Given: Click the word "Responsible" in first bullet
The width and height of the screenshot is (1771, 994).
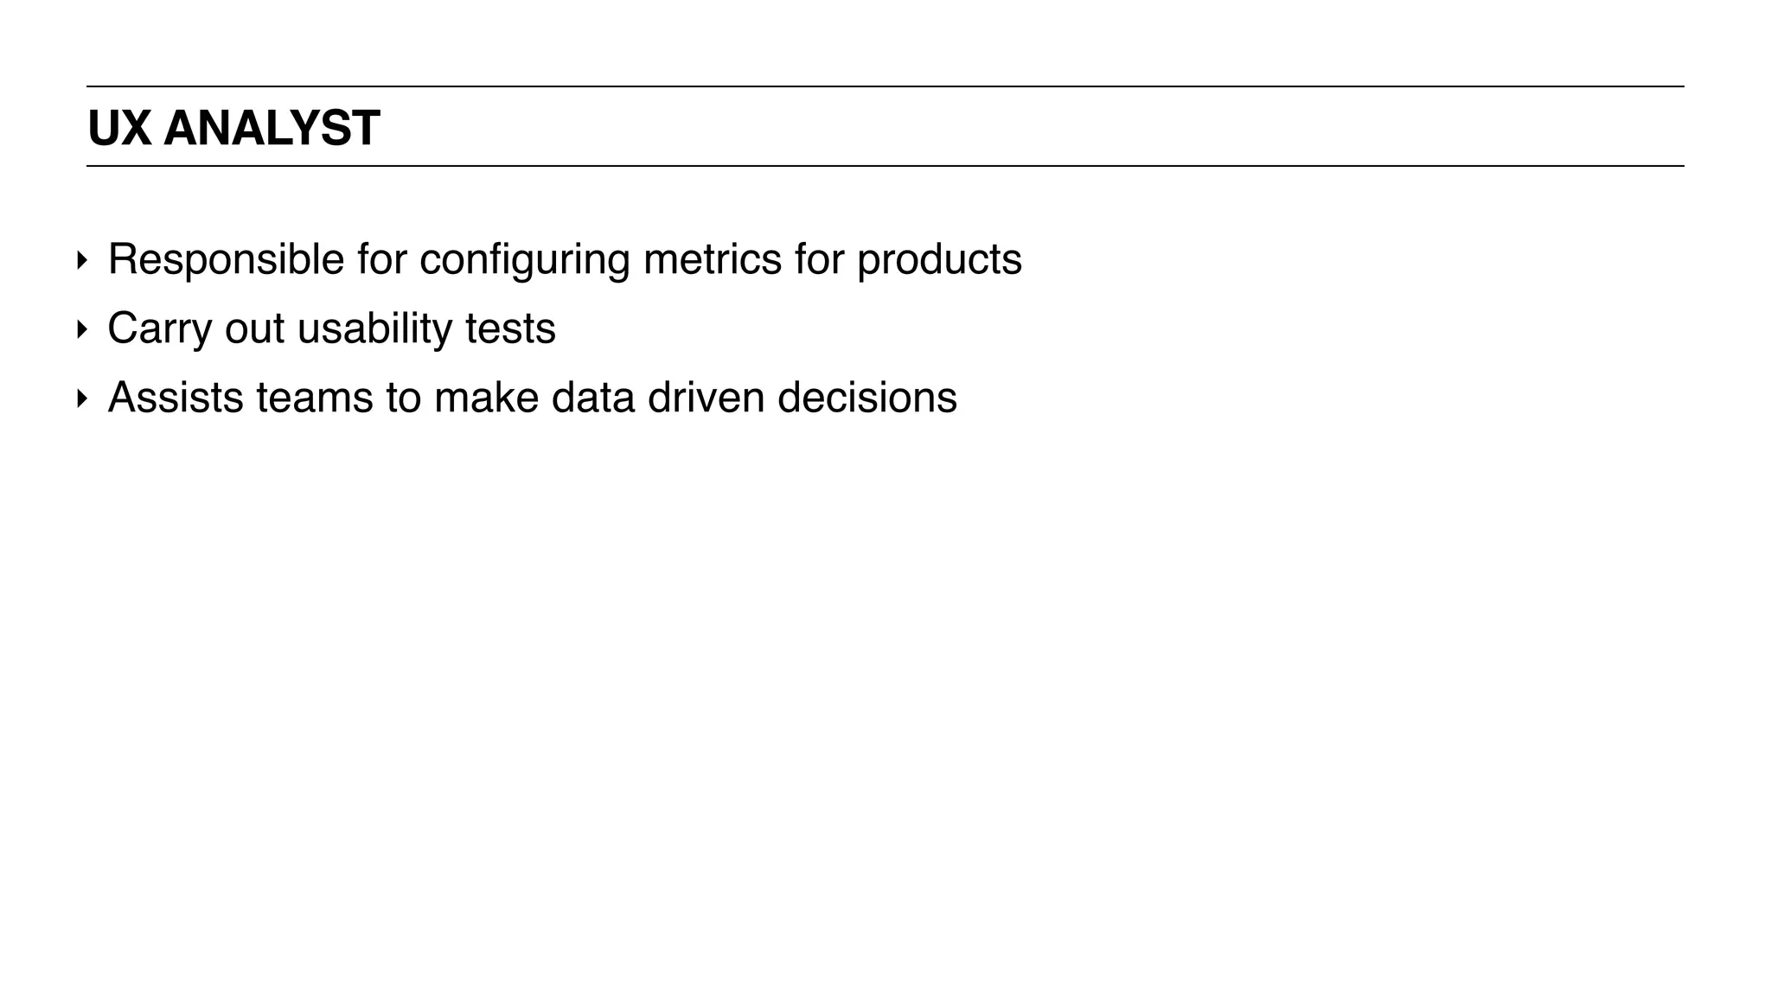Looking at the screenshot, I should [x=226, y=259].
